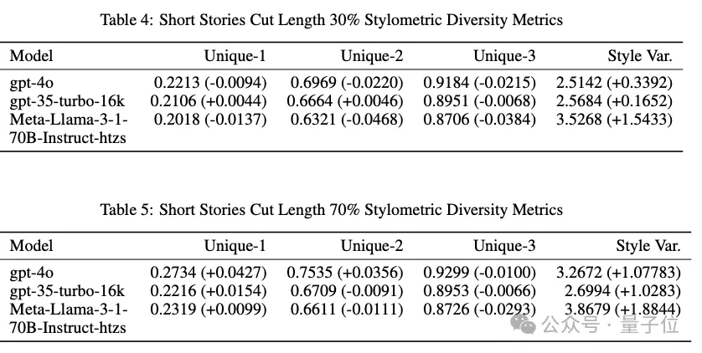Click the Model header in Table 4
This screenshot has width=702, height=353.
tap(31, 56)
